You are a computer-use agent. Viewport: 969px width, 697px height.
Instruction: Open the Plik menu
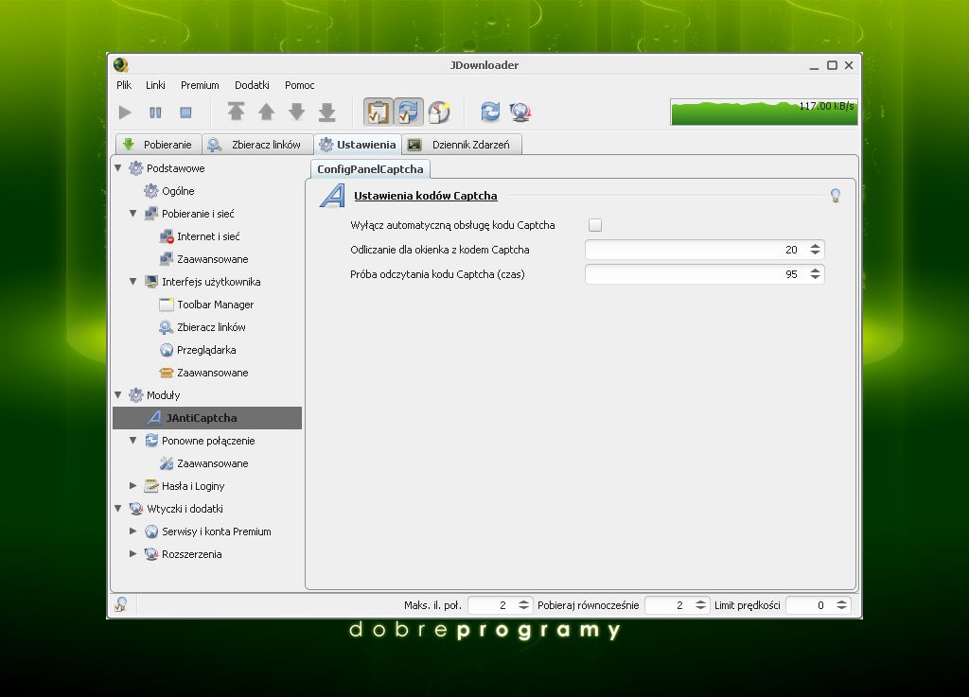tap(124, 85)
